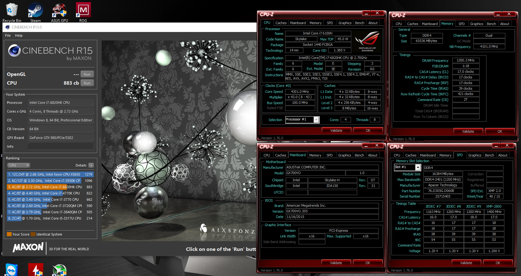Viewport: 521px width, 276px height.
Task: Click OK in CPU-Z Mainboard window
Action: pos(368,263)
